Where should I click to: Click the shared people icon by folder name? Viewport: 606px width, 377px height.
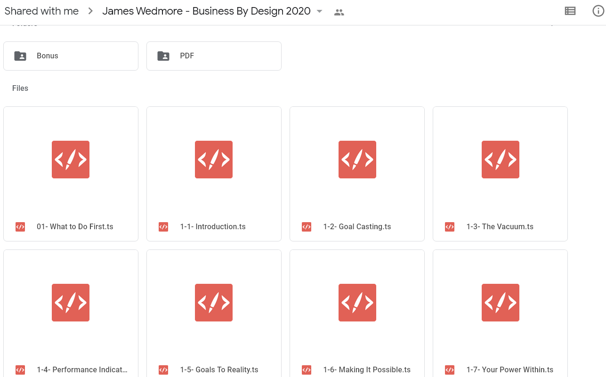click(339, 12)
